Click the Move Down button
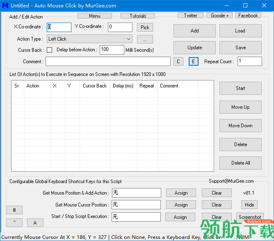The image size is (274, 241). click(x=240, y=126)
